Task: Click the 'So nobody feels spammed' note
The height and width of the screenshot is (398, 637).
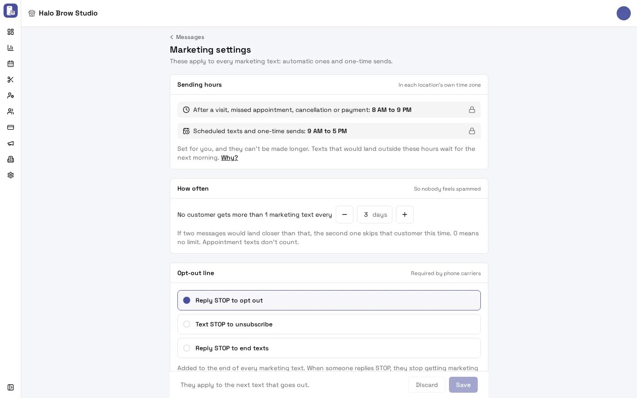Action: click(447, 189)
